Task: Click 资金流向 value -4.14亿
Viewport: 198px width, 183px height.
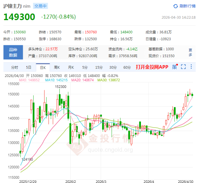Action: pos(132,49)
